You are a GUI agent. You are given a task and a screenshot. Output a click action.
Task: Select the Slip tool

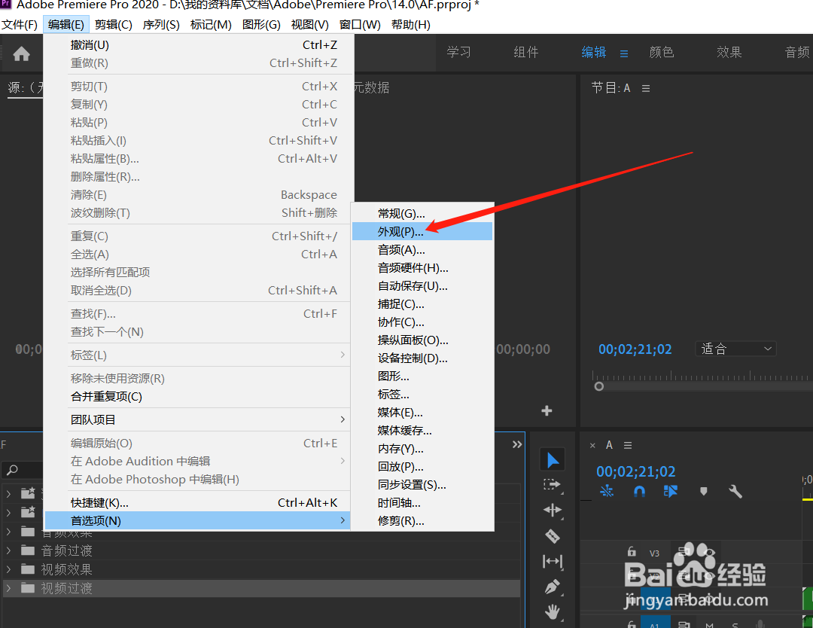click(x=553, y=561)
